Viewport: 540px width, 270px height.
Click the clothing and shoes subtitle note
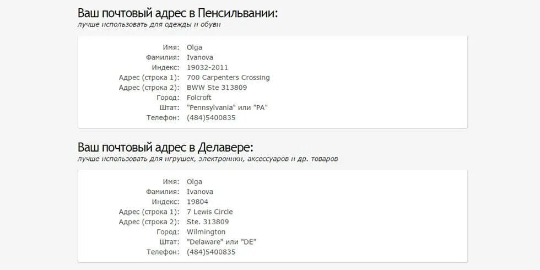(149, 25)
